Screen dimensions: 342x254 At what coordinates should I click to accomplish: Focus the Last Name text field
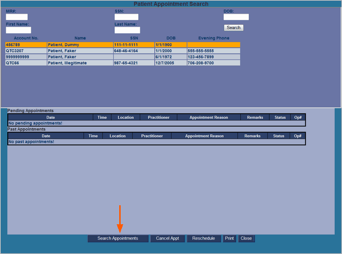pyautogui.click(x=127, y=30)
